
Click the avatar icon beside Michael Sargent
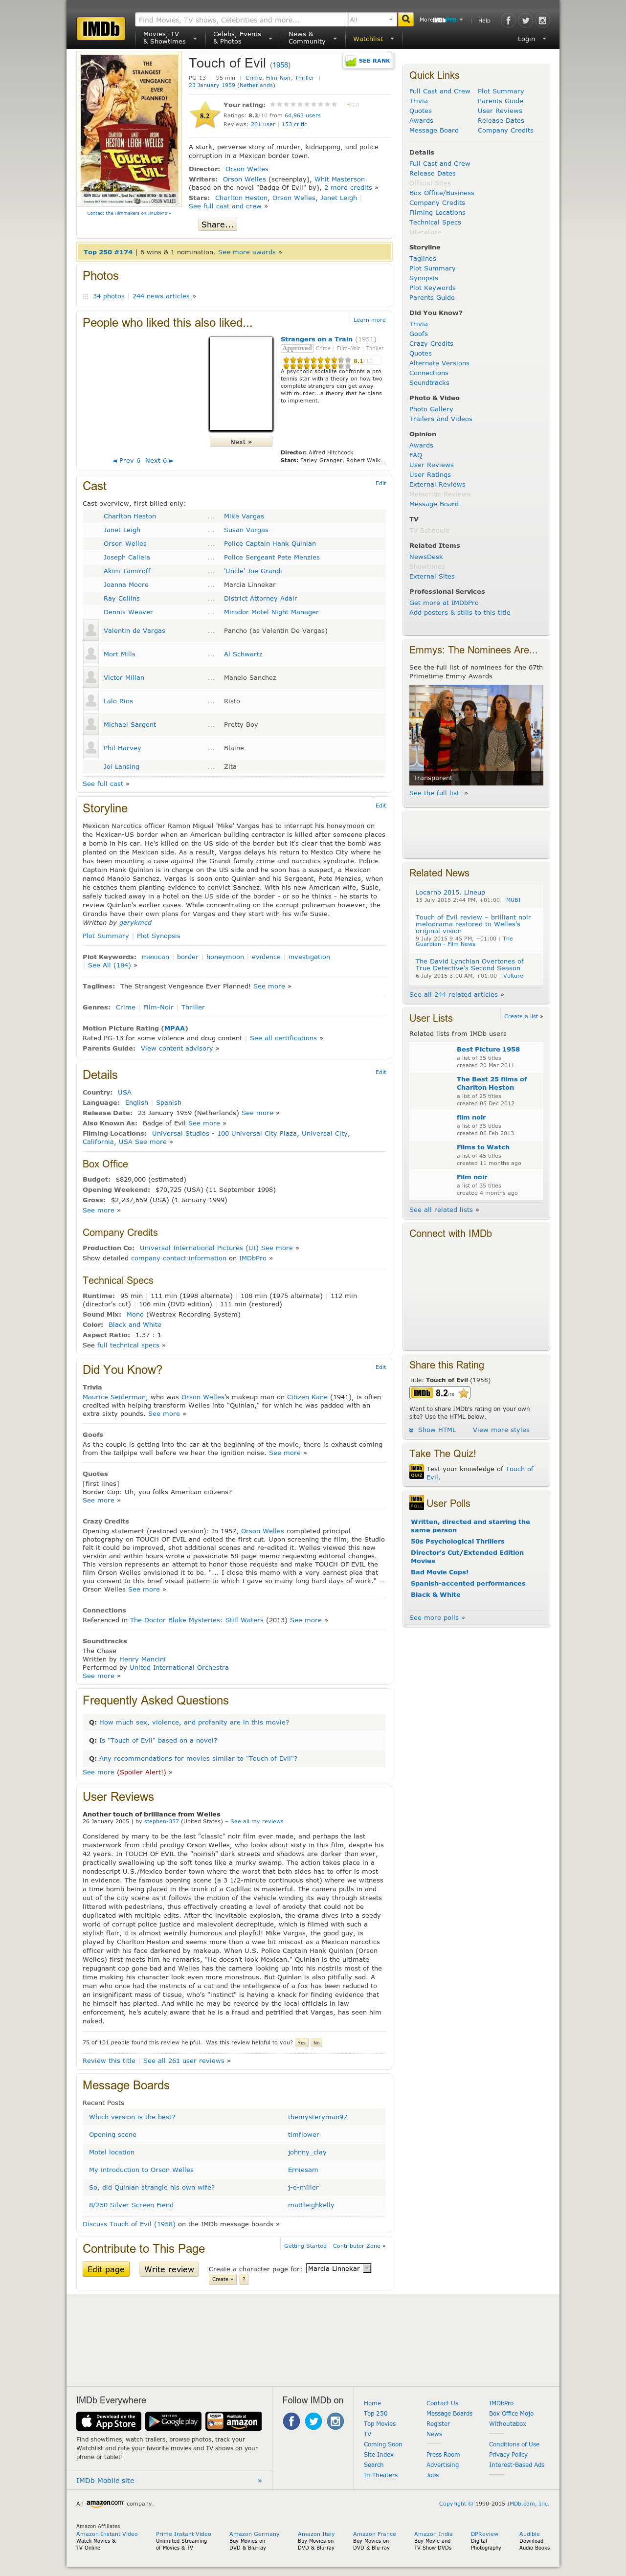click(x=91, y=724)
